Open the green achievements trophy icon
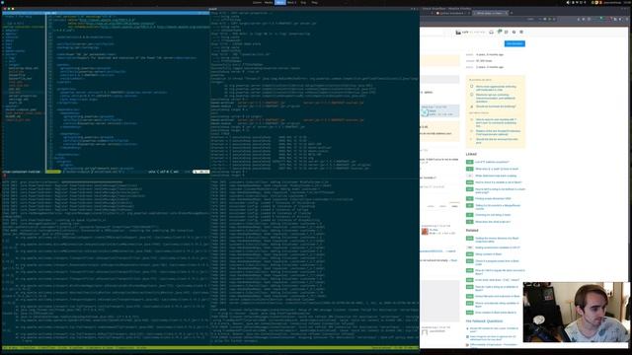 pyautogui.click(x=499, y=32)
